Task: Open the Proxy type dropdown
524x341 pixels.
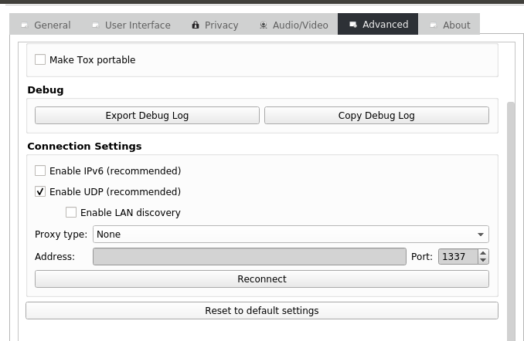Action: (291, 235)
